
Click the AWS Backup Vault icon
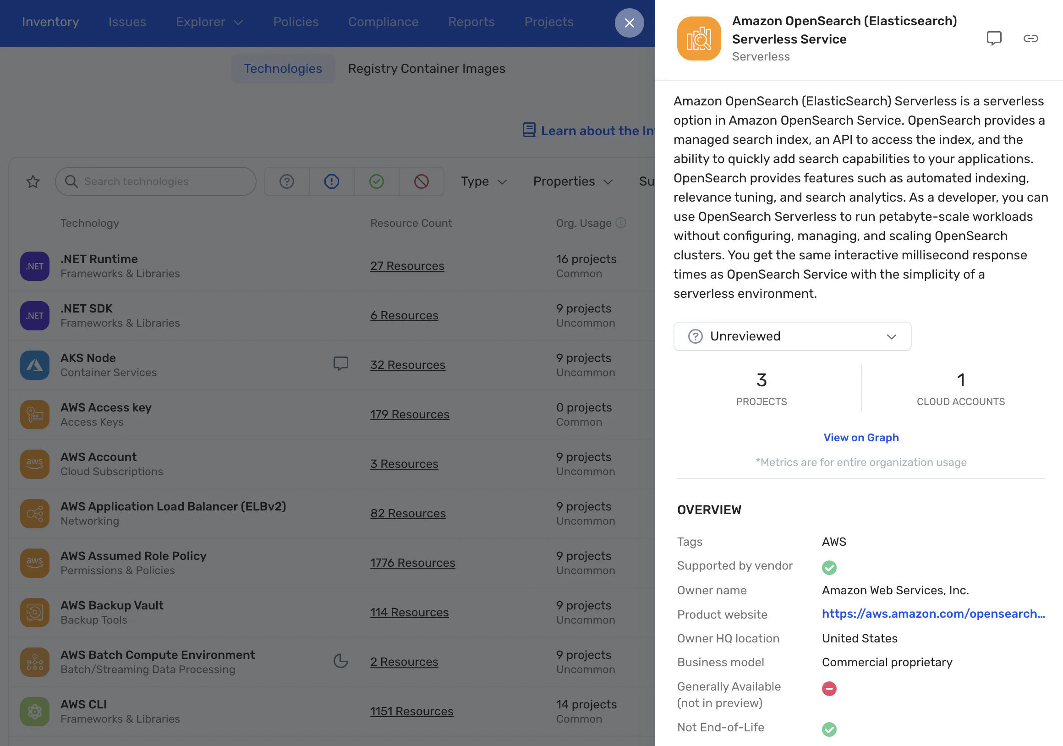35,613
